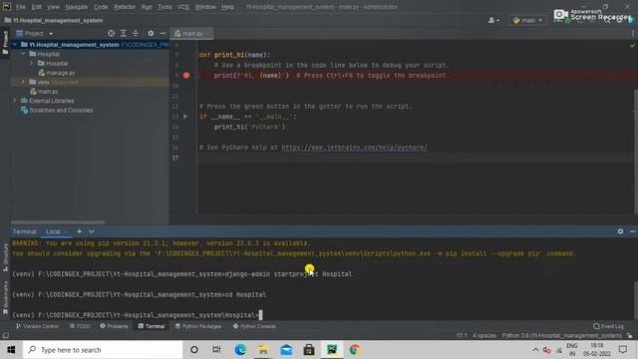This screenshot has width=638, height=359.
Task: Open the terminal shell options chevron
Action: 92,231
